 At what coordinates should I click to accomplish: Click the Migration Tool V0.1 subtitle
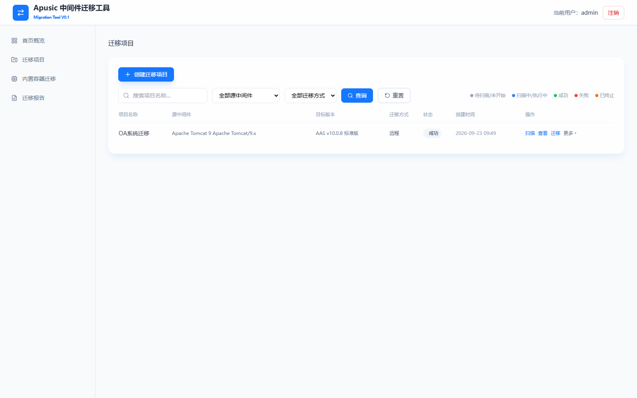pyautogui.click(x=51, y=18)
